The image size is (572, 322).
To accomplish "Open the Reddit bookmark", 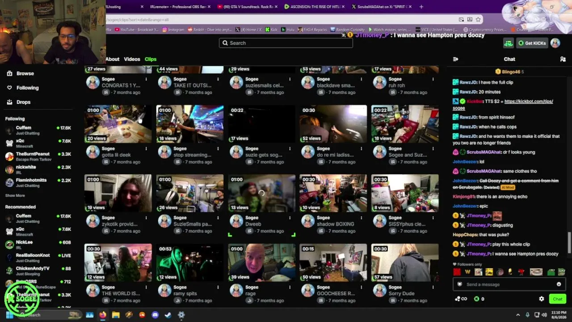I will click(210, 30).
